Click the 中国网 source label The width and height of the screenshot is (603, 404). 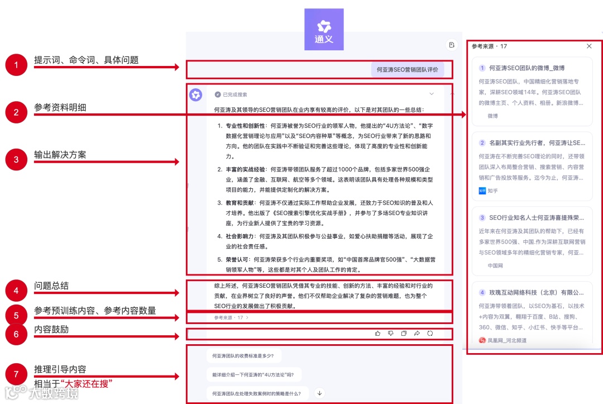tap(495, 265)
